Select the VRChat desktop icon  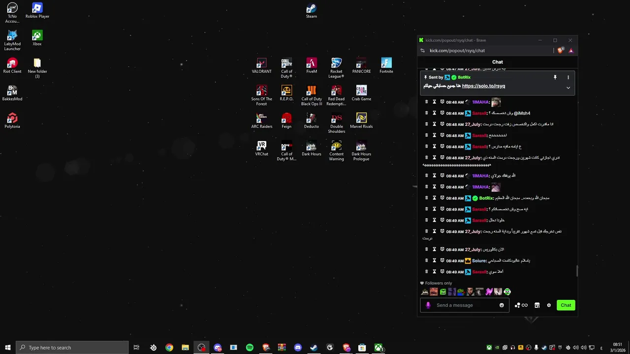(261, 148)
